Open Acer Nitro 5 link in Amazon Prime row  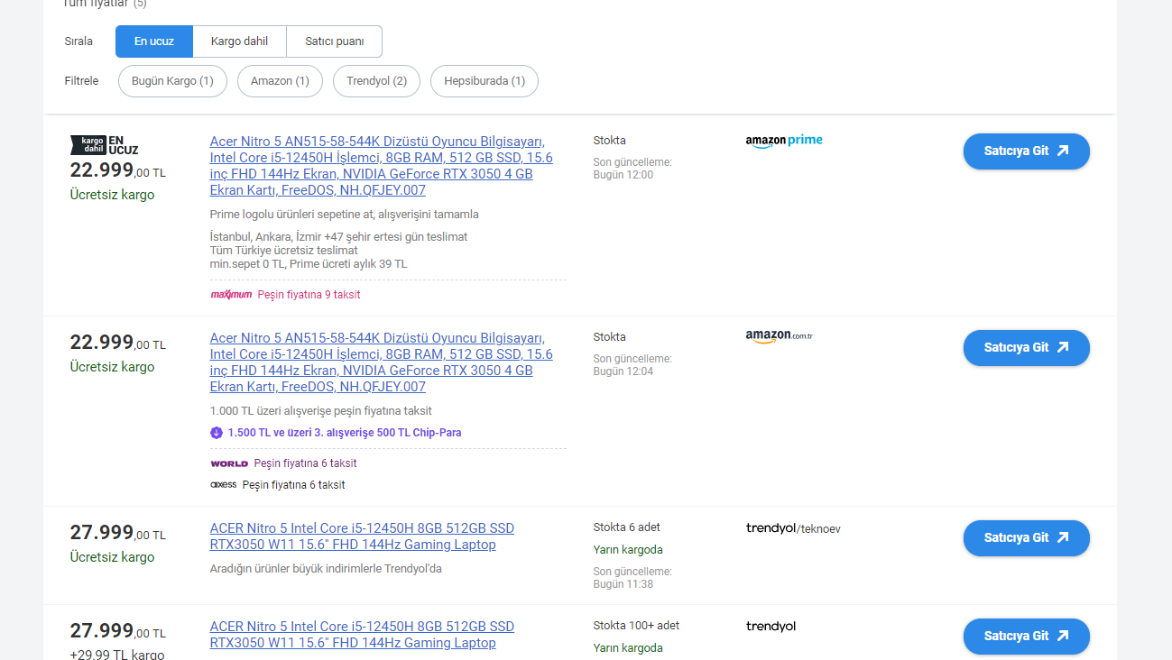point(381,166)
